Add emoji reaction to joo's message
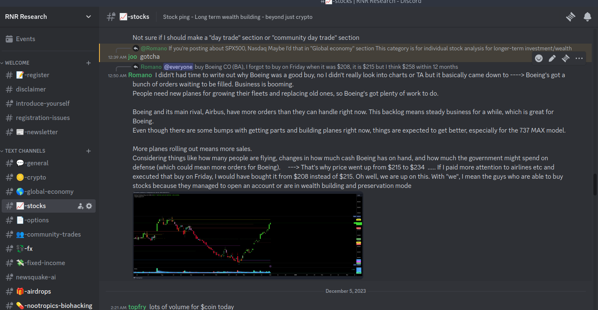Screen dimensions: 598x310 [539, 58]
